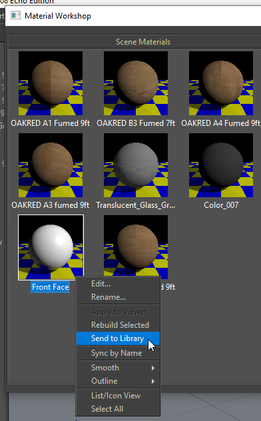Viewport: 261px width, 421px height.
Task: Click the OAKRED A3 fumed 9ft label
Action: pyautogui.click(x=51, y=205)
